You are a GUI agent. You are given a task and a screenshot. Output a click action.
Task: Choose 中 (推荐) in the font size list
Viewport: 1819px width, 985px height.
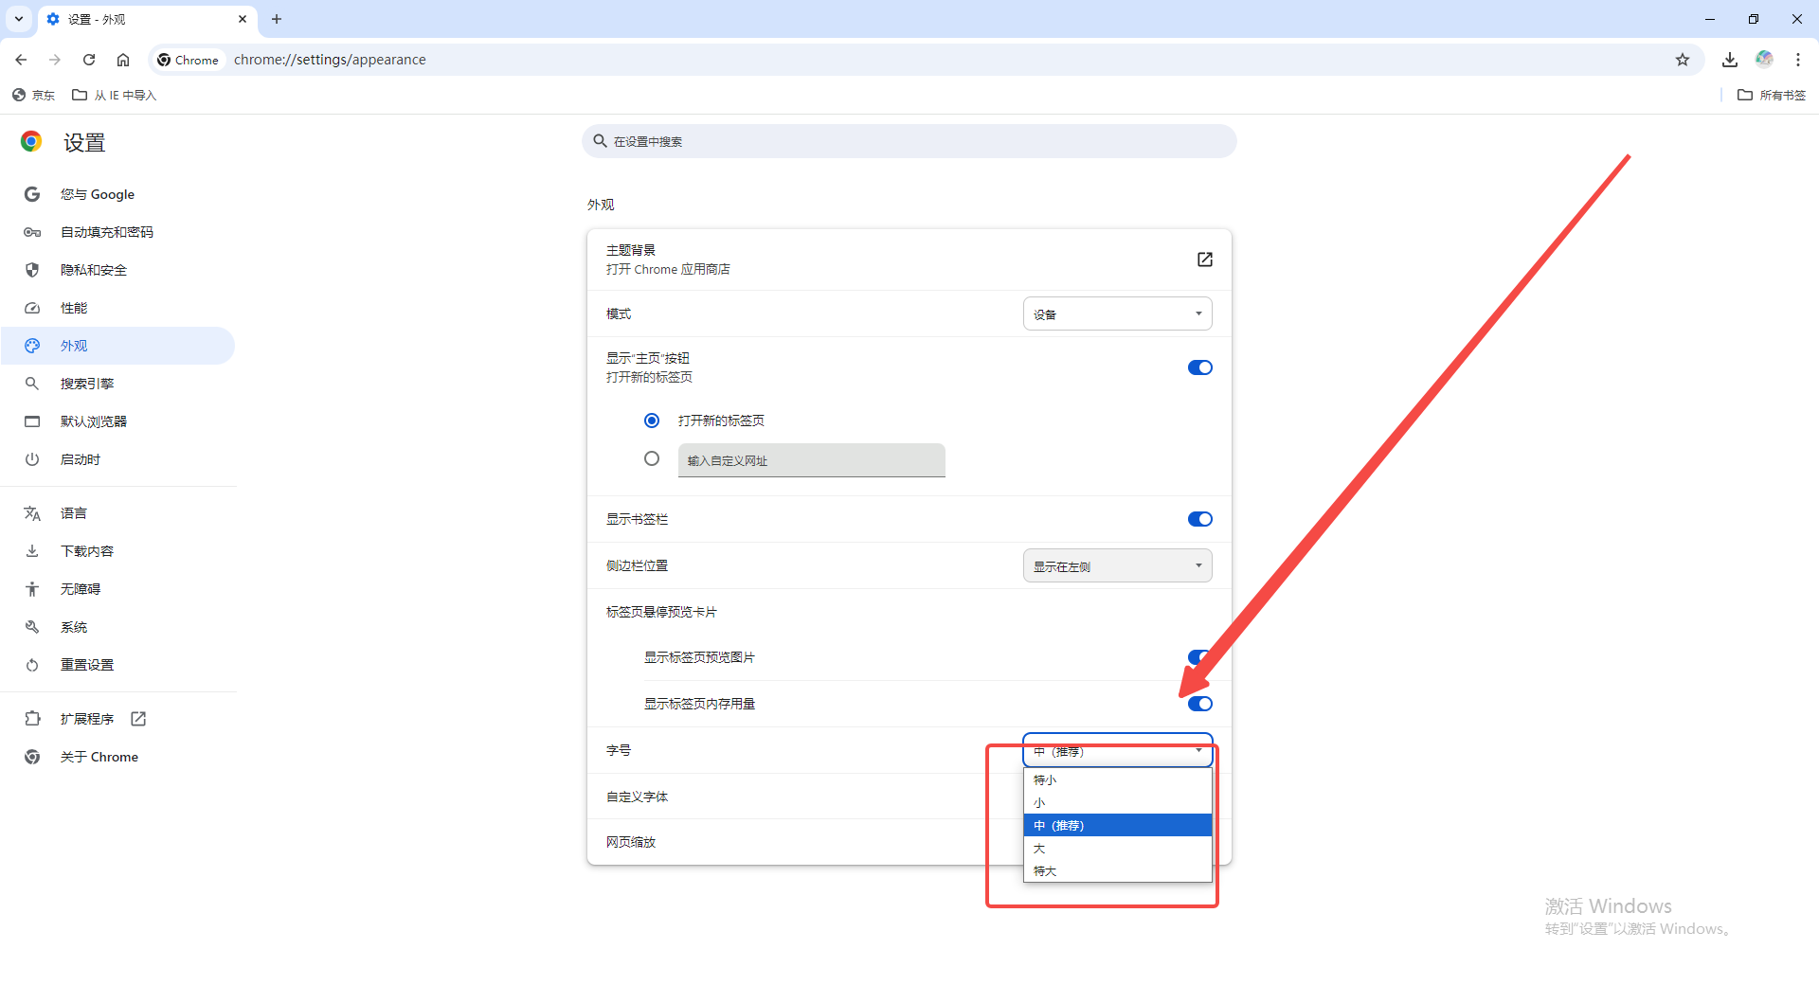pos(1118,825)
